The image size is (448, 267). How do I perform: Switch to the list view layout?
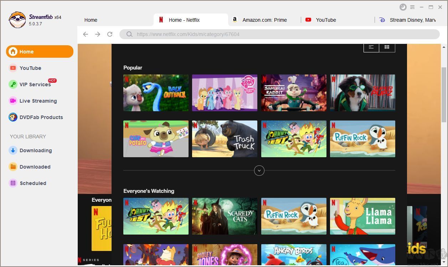tap(371, 47)
